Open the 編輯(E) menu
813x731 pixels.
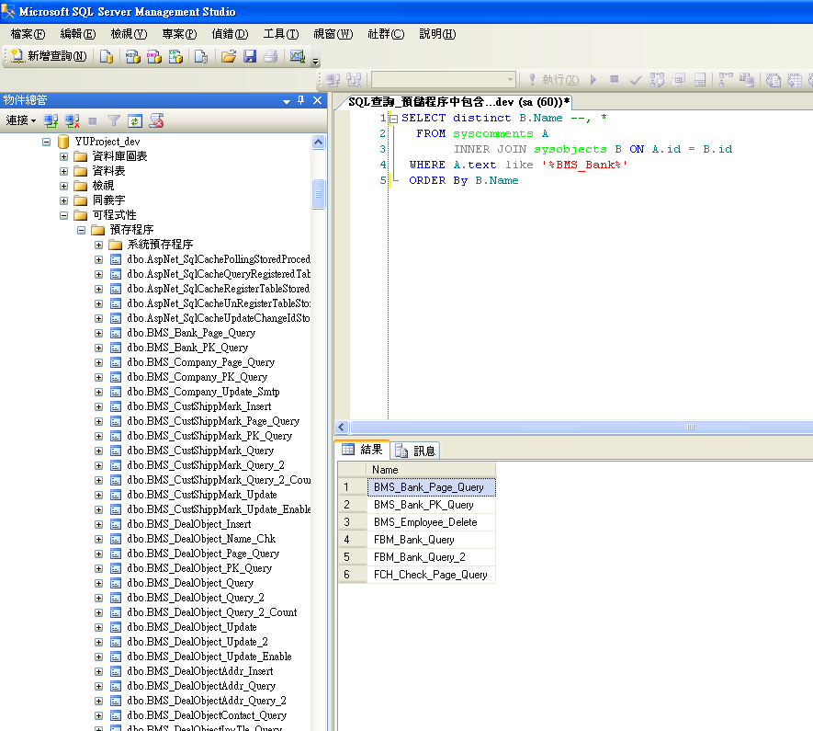pyautogui.click(x=78, y=34)
